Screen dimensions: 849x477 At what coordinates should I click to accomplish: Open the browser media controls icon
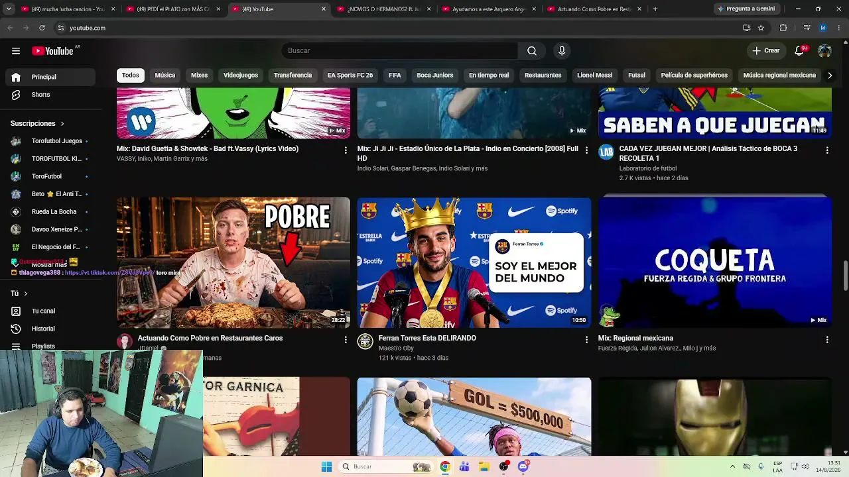coord(807,28)
